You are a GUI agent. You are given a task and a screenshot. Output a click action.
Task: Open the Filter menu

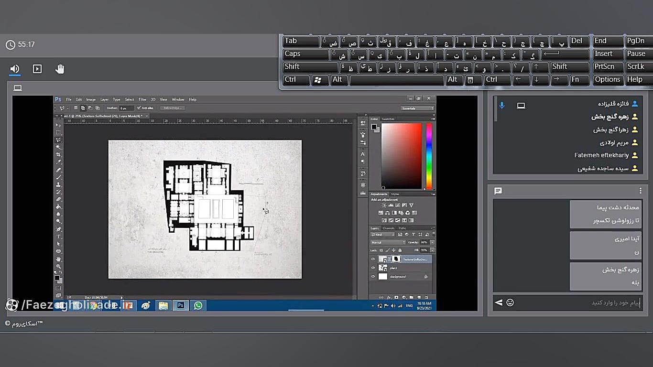[142, 99]
